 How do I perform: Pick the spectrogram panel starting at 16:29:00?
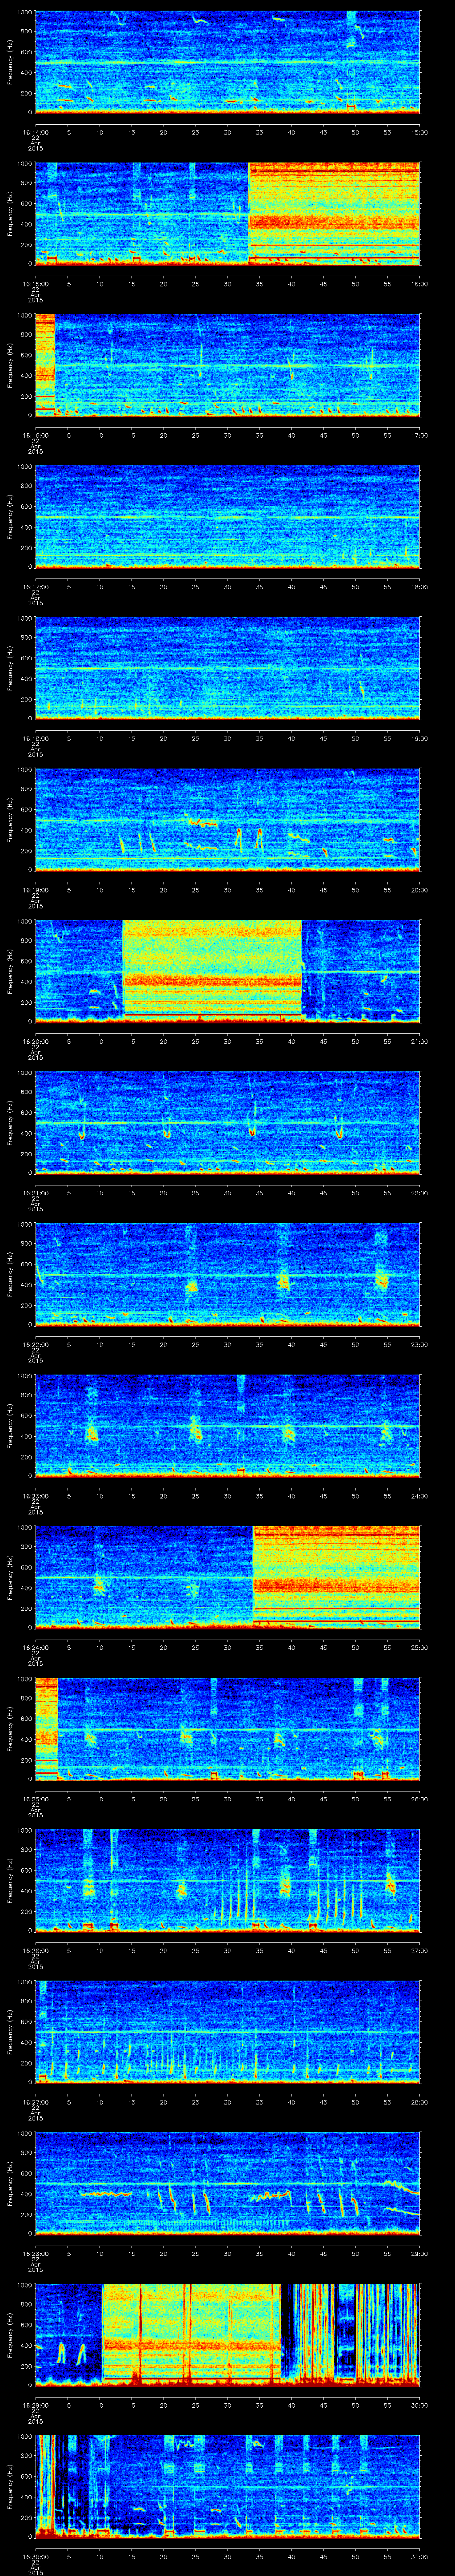click(x=227, y=2336)
